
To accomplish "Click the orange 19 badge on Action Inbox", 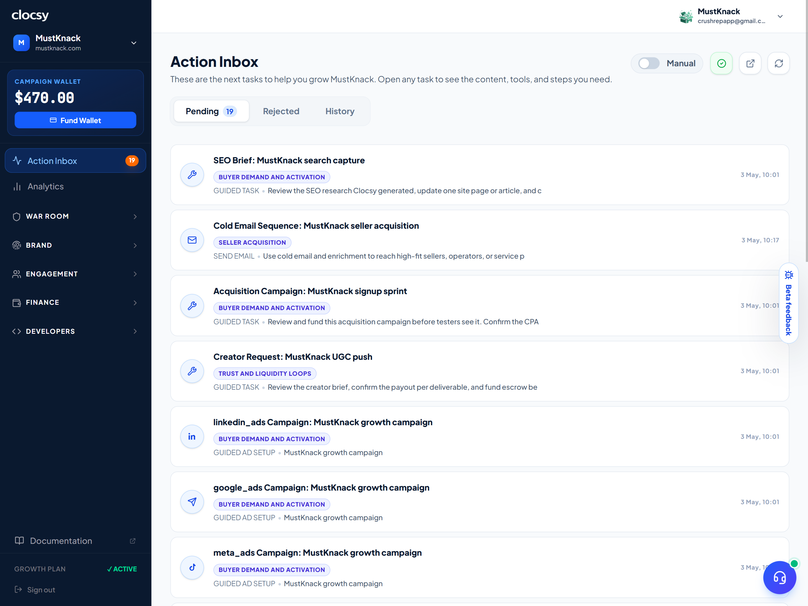I will [x=132, y=160].
